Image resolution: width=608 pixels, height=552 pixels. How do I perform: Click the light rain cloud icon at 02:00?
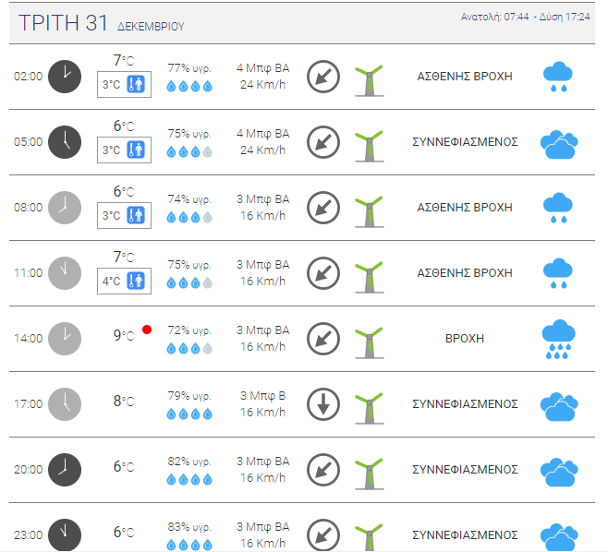(x=558, y=77)
